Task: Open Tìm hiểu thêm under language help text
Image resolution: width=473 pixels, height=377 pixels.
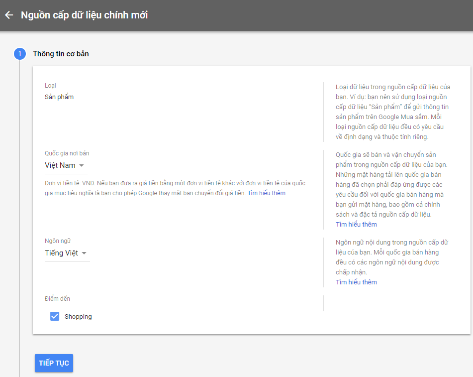Action: 356,282
